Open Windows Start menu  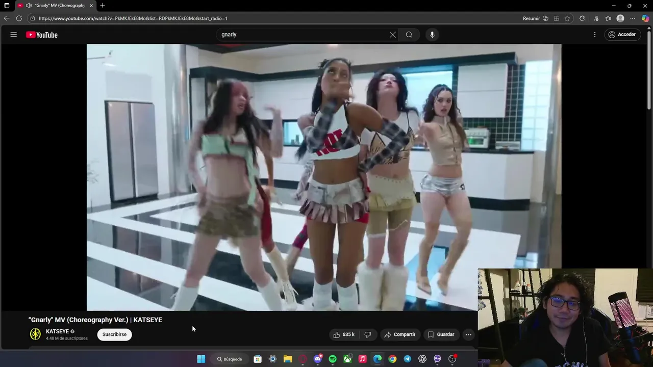(201, 359)
